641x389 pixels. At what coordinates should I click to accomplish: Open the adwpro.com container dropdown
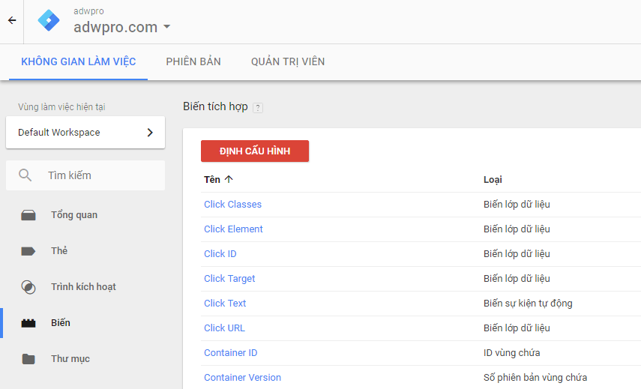click(122, 28)
